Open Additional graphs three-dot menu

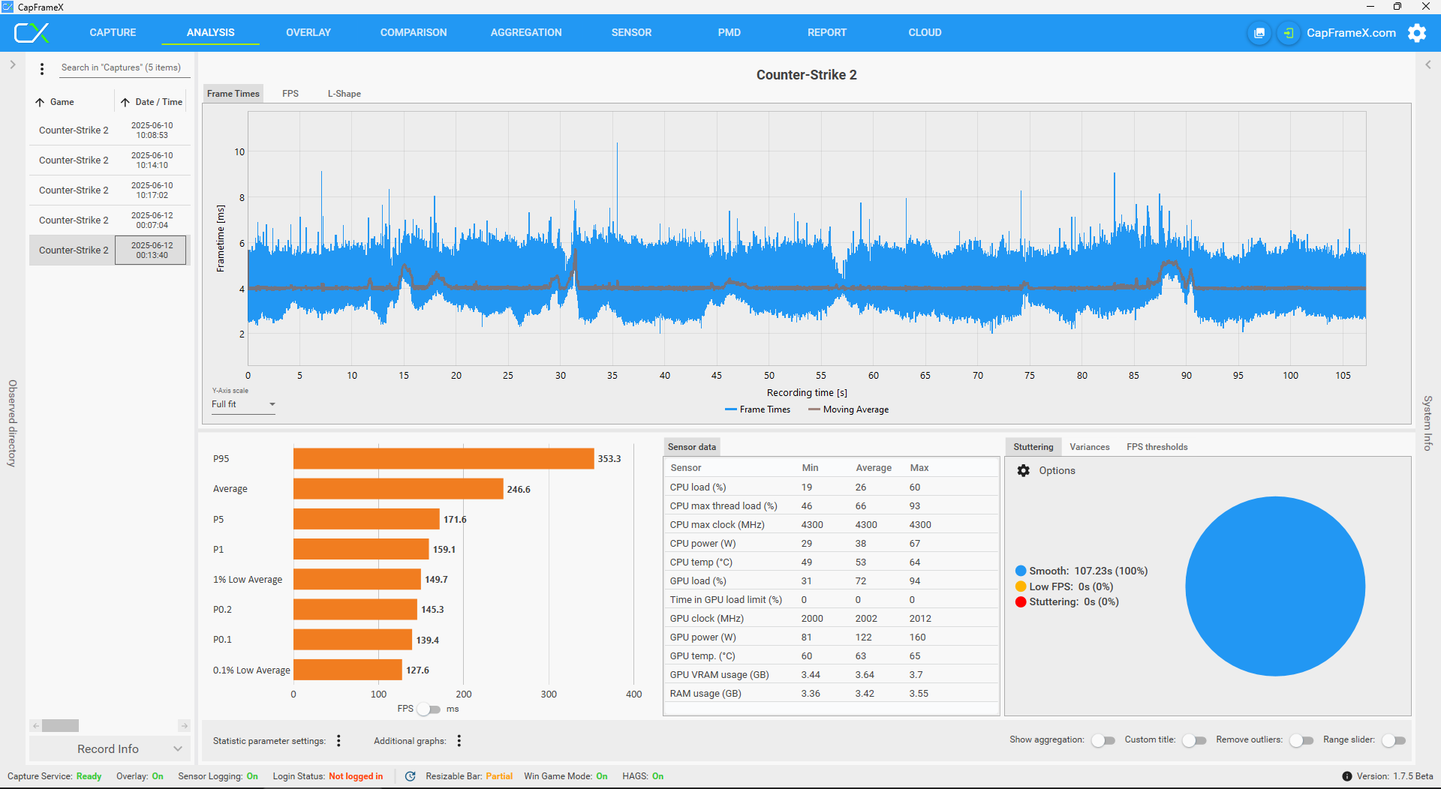459,740
